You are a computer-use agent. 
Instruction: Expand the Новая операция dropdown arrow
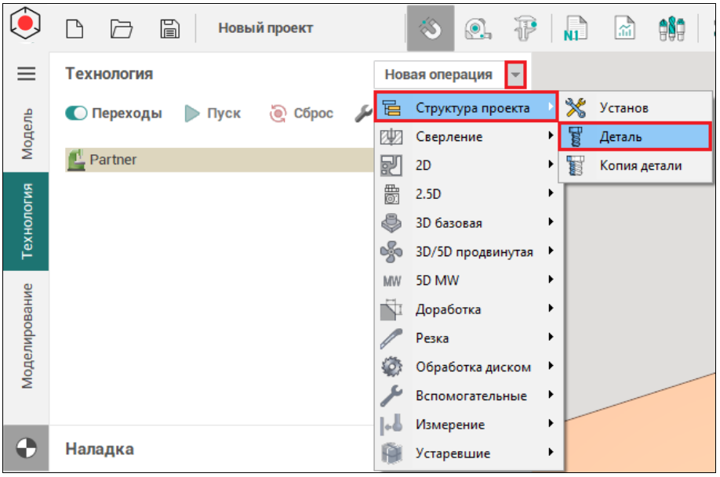[515, 75]
